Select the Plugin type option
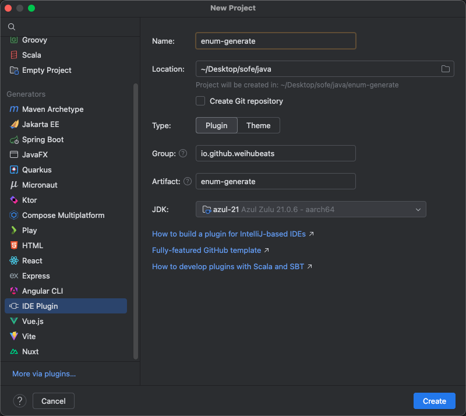 click(216, 125)
